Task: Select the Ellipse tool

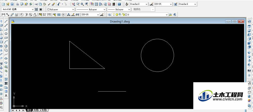Action: click(x=6, y=59)
